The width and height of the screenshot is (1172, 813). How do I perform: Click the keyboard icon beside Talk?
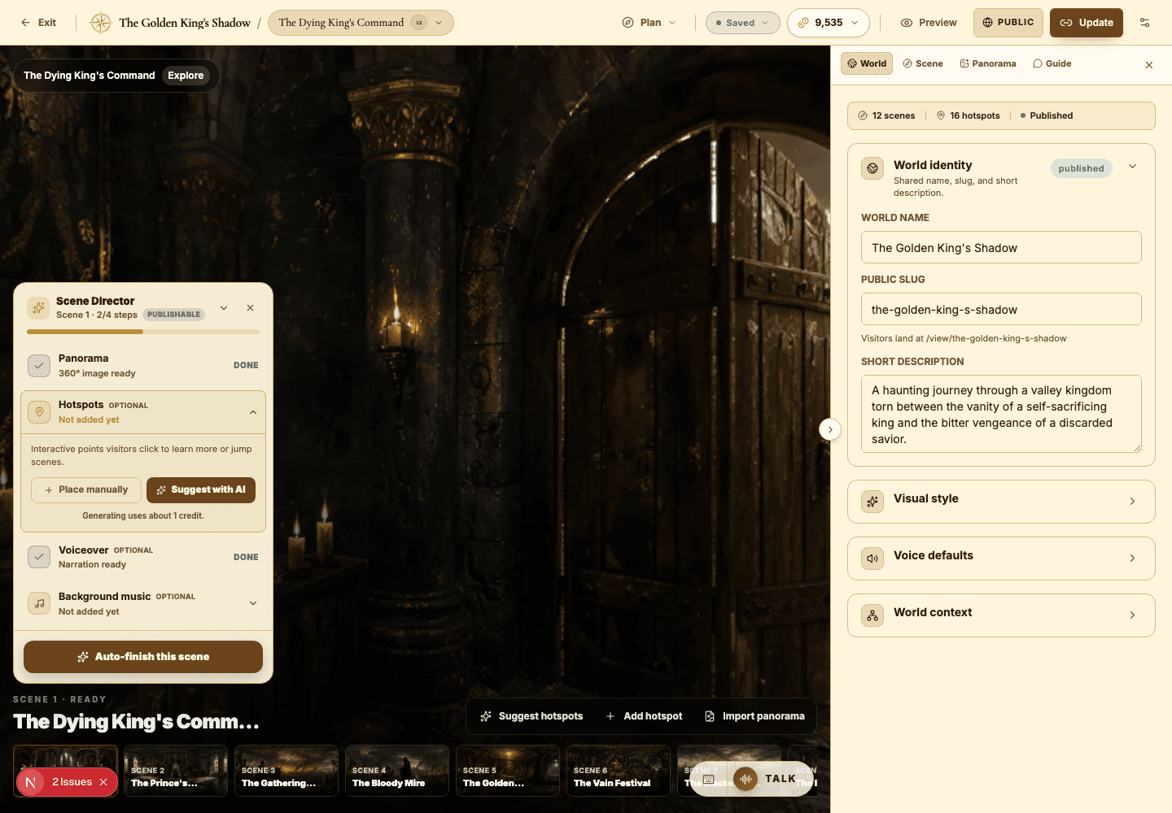click(709, 779)
